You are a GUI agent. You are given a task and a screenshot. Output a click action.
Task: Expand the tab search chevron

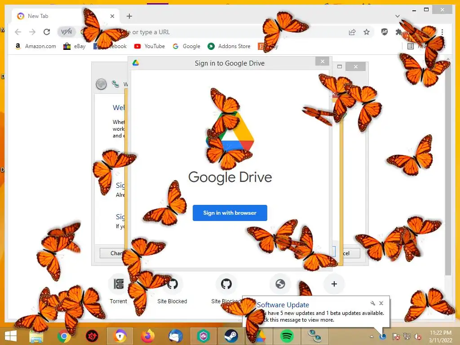(398, 16)
